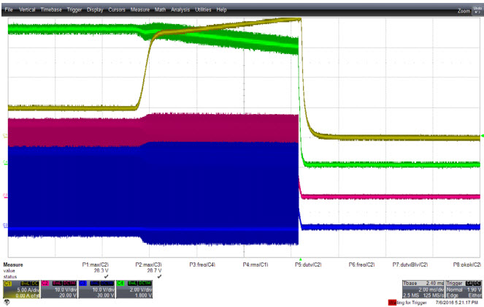Toggle the P1 status checkmark
Image resolution: width=484 pixels, height=307 pixels.
tap(106, 276)
